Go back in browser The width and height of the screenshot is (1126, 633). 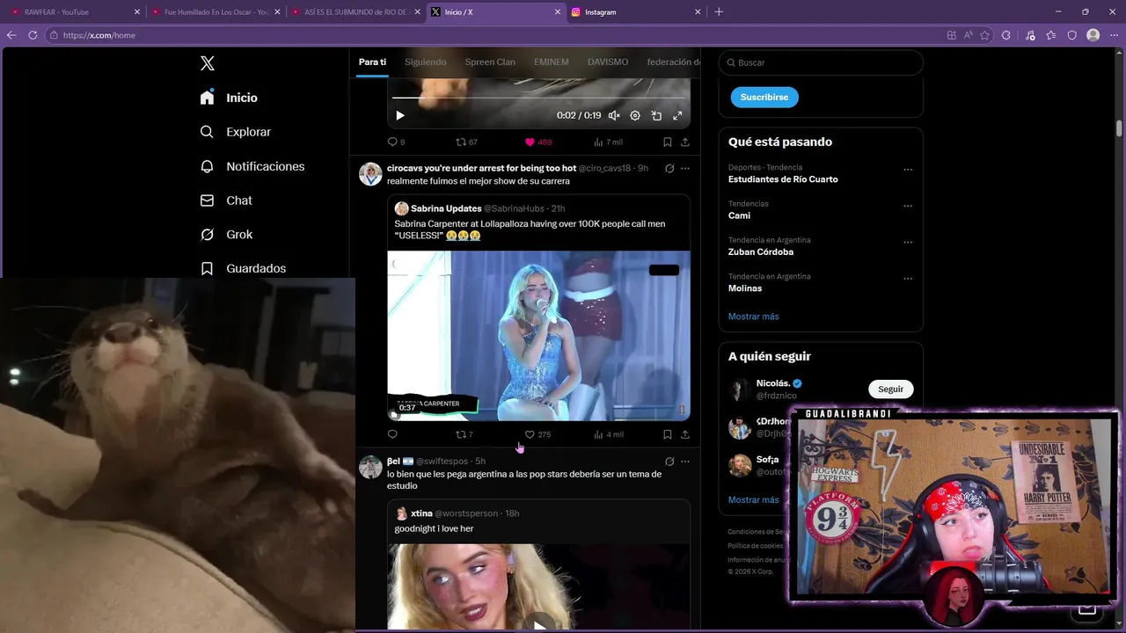(x=11, y=35)
